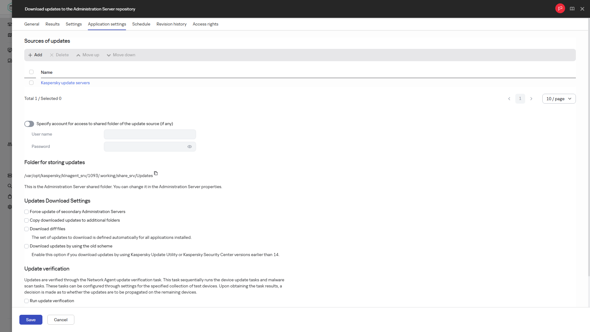Show password with the eye icon

pos(190,147)
